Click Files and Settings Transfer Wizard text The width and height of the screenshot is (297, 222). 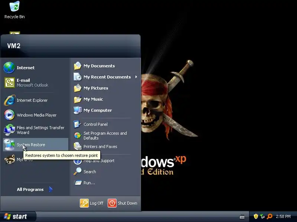40,130
